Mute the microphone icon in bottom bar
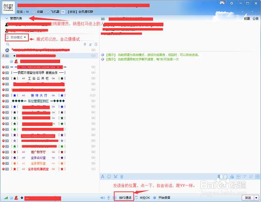This screenshot has width=261, height=202. pos(108,198)
